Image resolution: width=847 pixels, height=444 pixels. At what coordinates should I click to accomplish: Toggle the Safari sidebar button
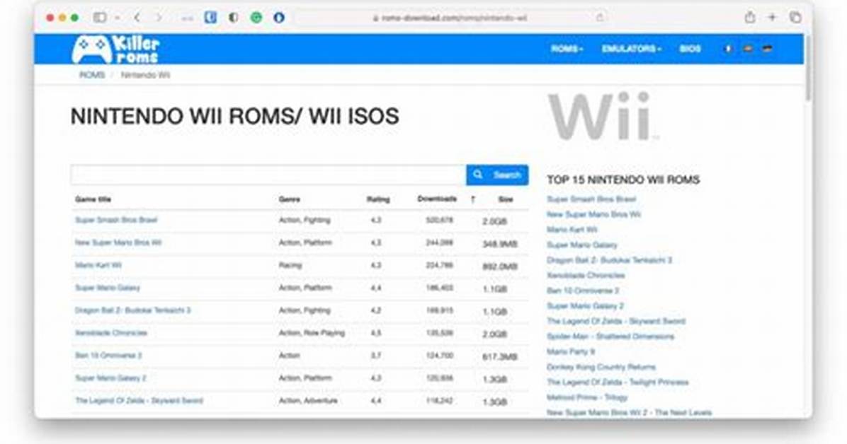pos(100,17)
